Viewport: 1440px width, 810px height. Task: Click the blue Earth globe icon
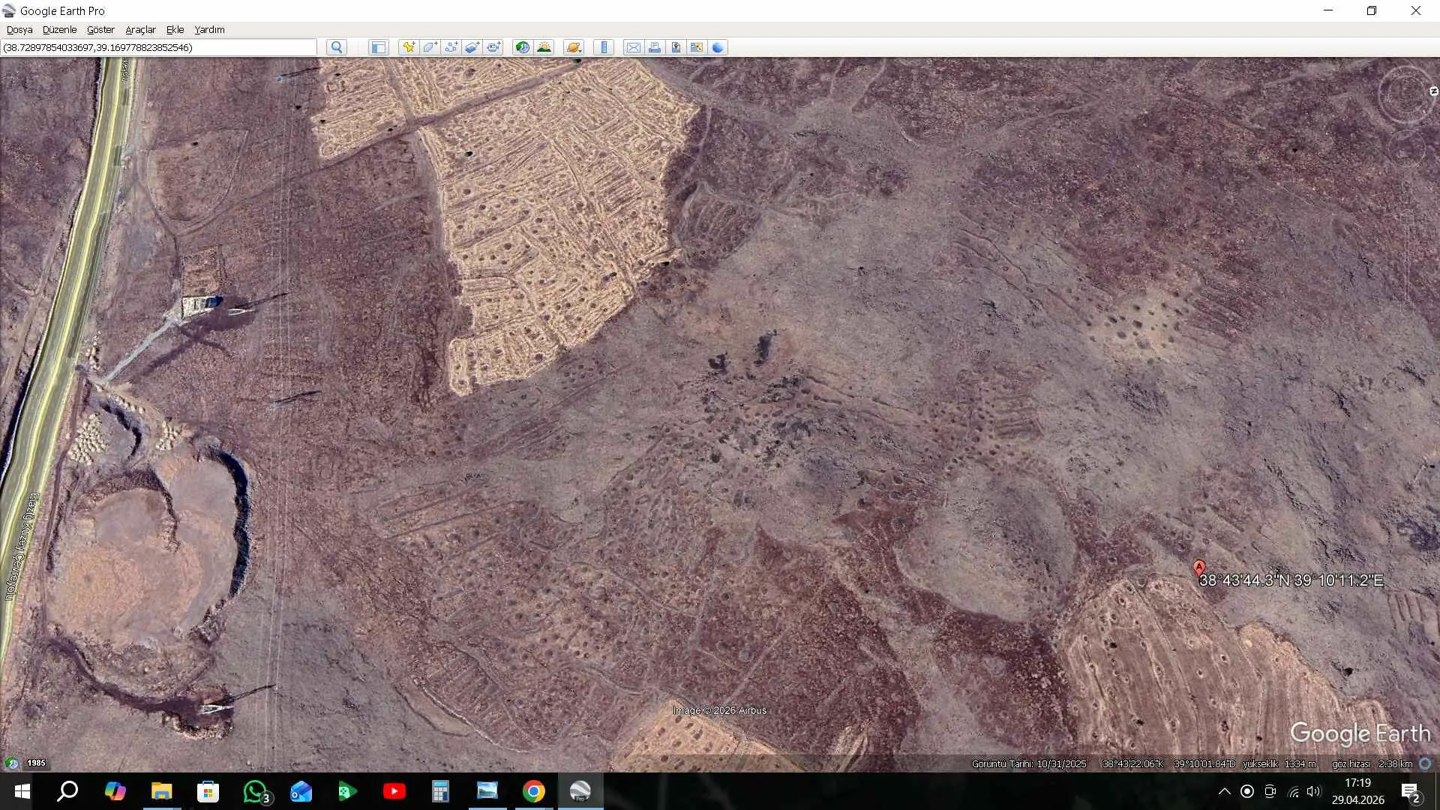[x=718, y=47]
